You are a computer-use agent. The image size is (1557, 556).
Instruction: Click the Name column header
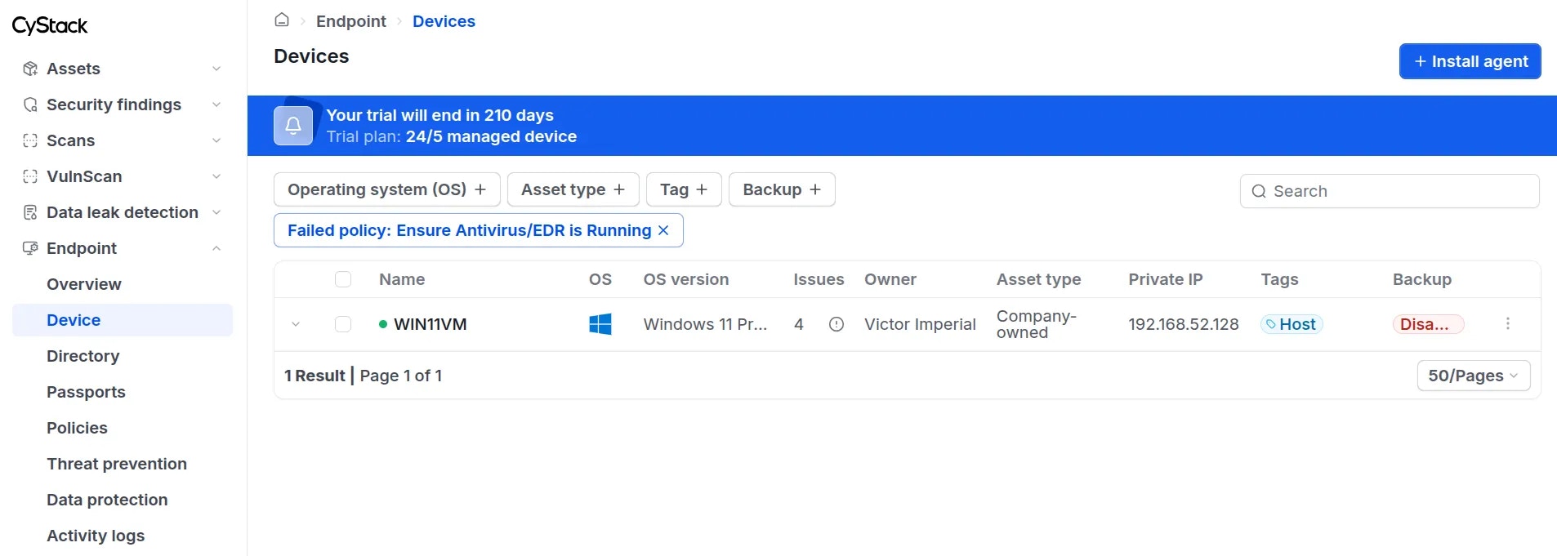402,279
